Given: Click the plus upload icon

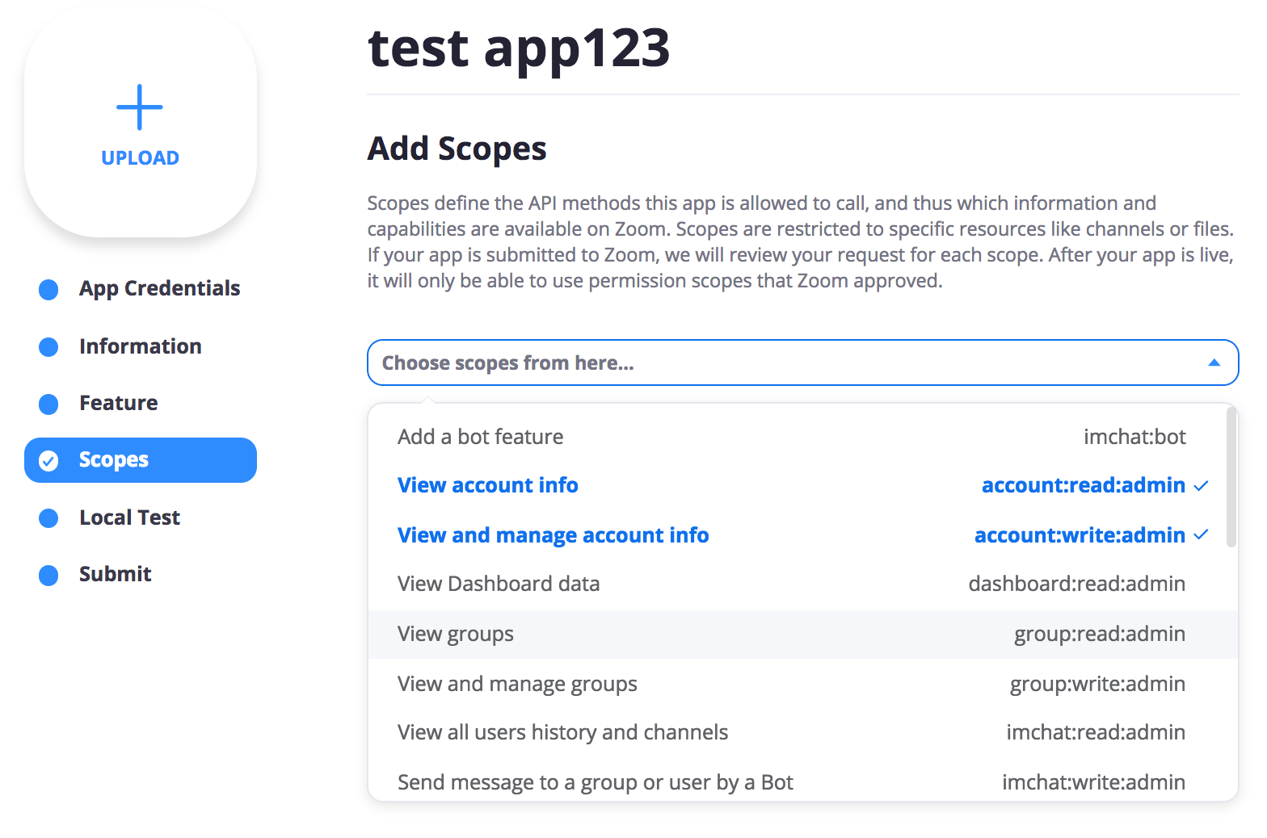Looking at the screenshot, I should [x=140, y=107].
